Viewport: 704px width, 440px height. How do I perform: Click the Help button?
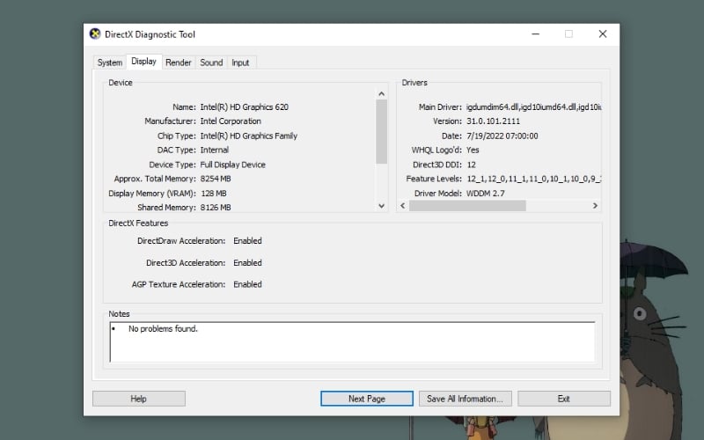(x=139, y=399)
